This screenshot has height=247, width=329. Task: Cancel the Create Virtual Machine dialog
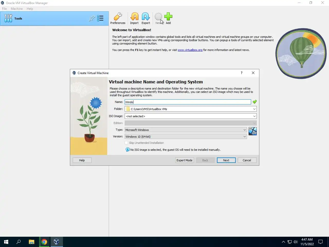(x=247, y=160)
